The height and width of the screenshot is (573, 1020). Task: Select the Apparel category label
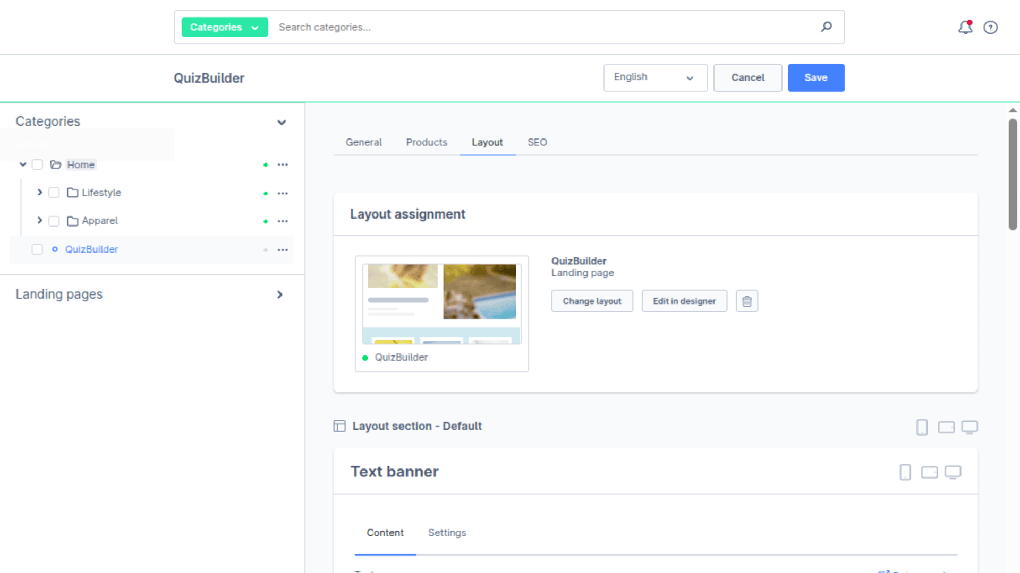(x=100, y=221)
